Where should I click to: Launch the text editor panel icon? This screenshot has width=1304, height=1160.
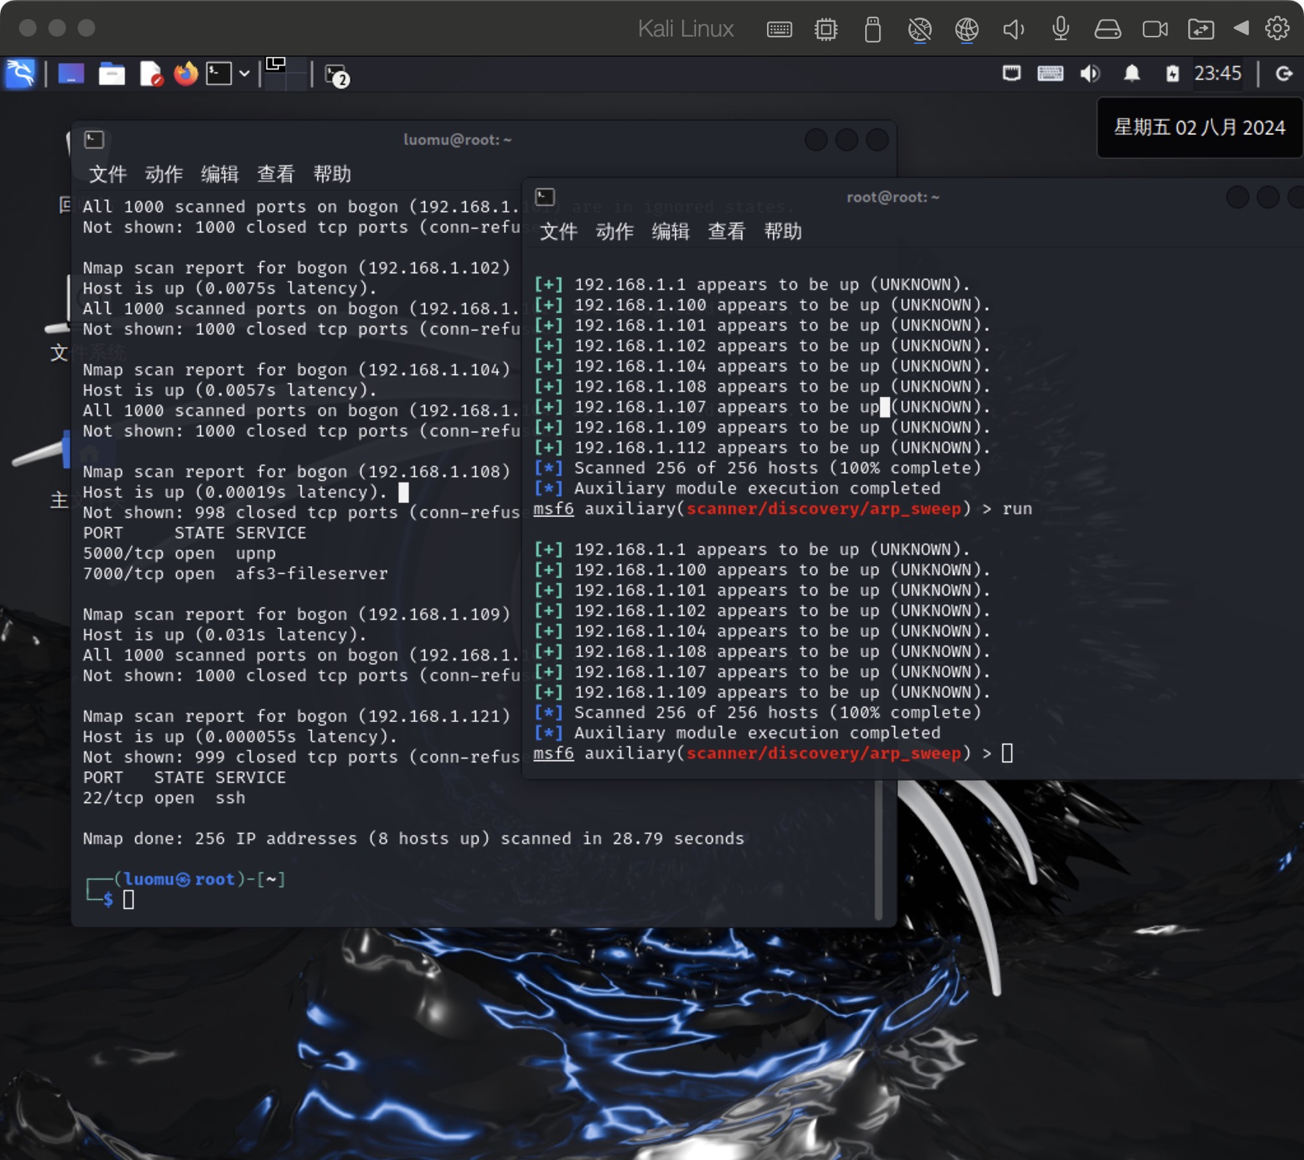click(x=151, y=74)
